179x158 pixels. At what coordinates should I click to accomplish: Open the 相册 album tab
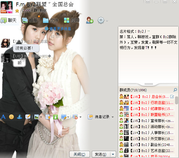(29, 20)
